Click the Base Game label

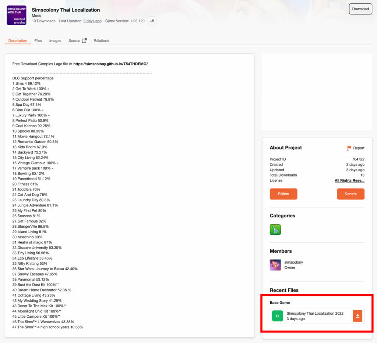(280, 303)
